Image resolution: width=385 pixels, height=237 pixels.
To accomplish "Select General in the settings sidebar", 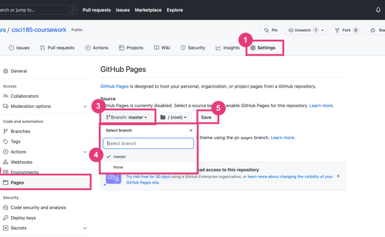I will click(x=19, y=71).
